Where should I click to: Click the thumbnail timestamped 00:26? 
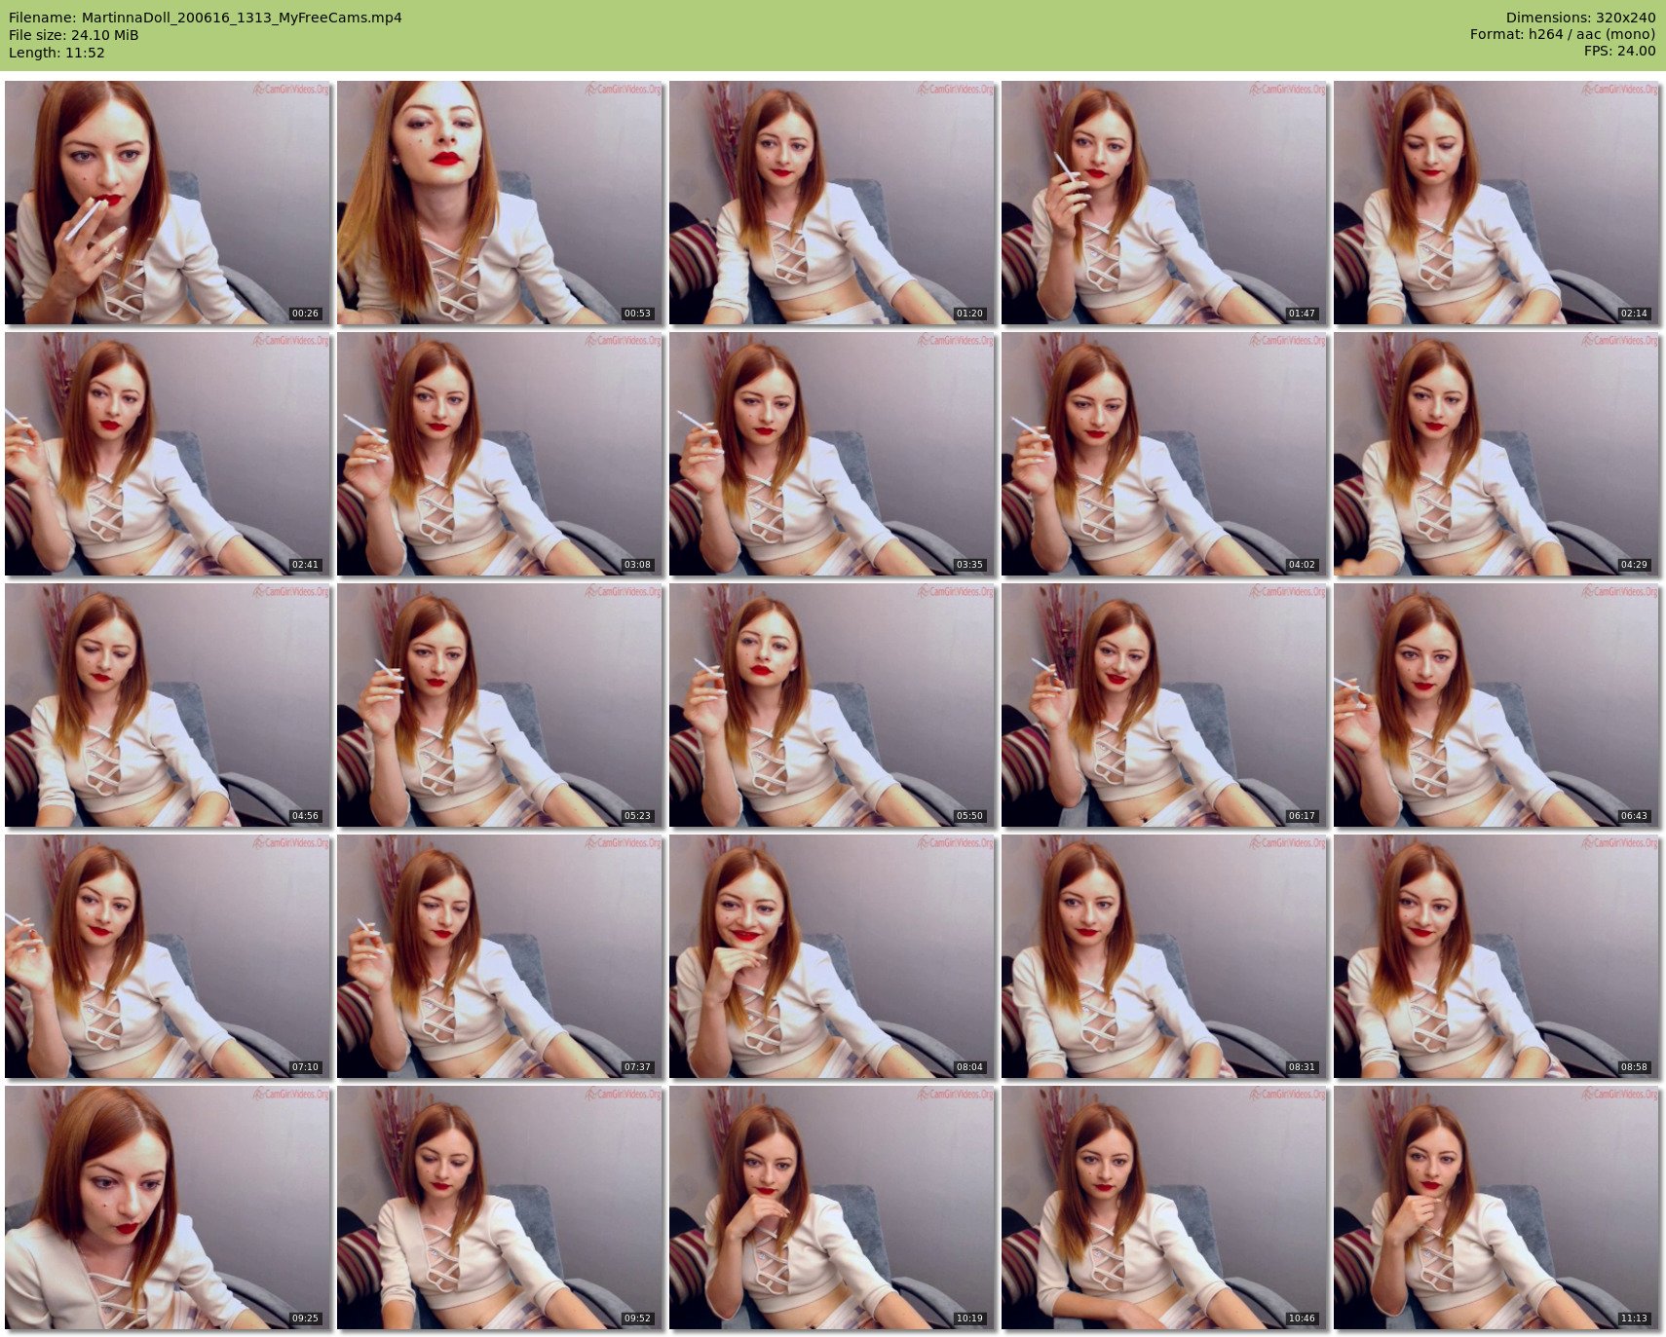pyautogui.click(x=168, y=203)
